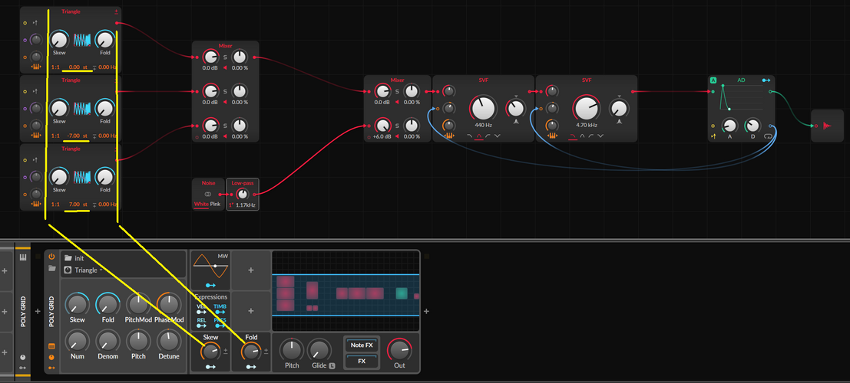Toggle the AD envelope loop button

(x=768, y=136)
